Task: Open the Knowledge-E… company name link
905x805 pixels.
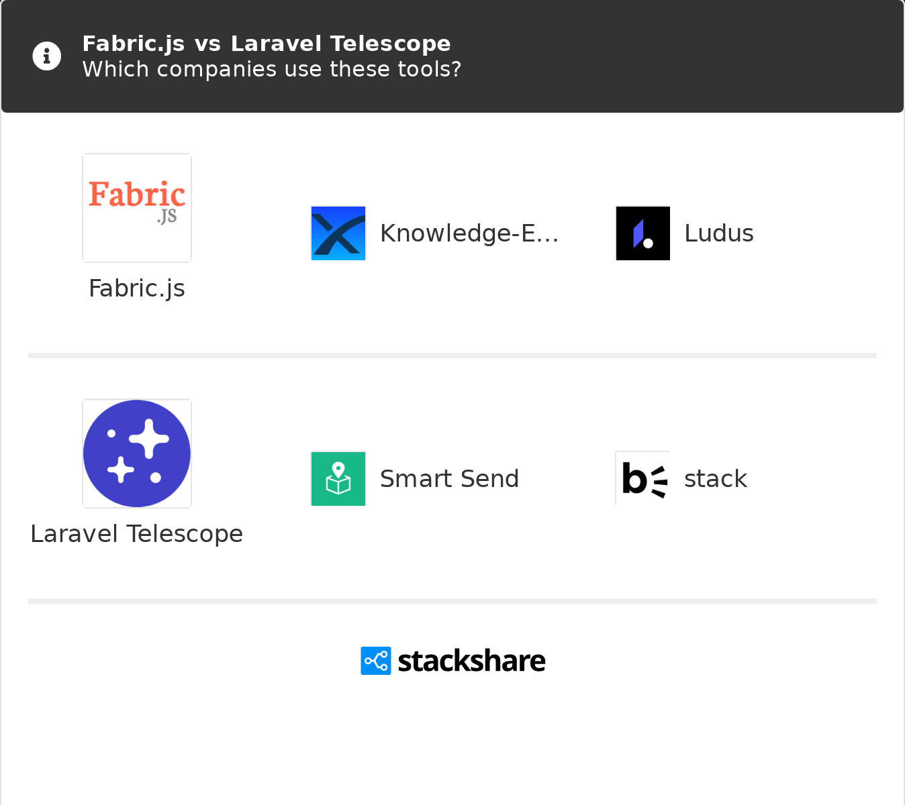Action: point(469,233)
